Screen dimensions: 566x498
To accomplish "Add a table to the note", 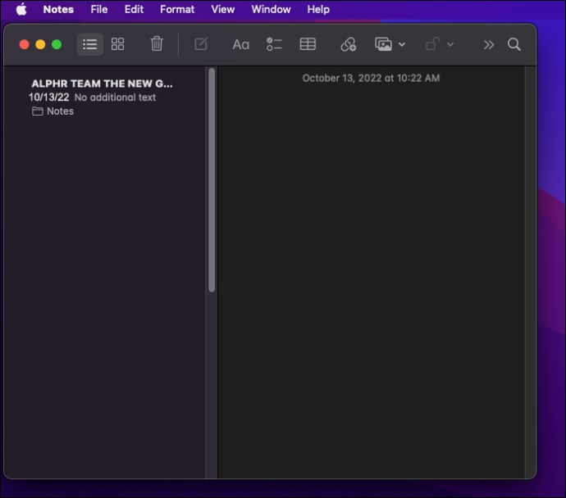I will (308, 44).
